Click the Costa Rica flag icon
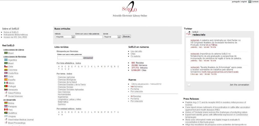 coord(6,73)
